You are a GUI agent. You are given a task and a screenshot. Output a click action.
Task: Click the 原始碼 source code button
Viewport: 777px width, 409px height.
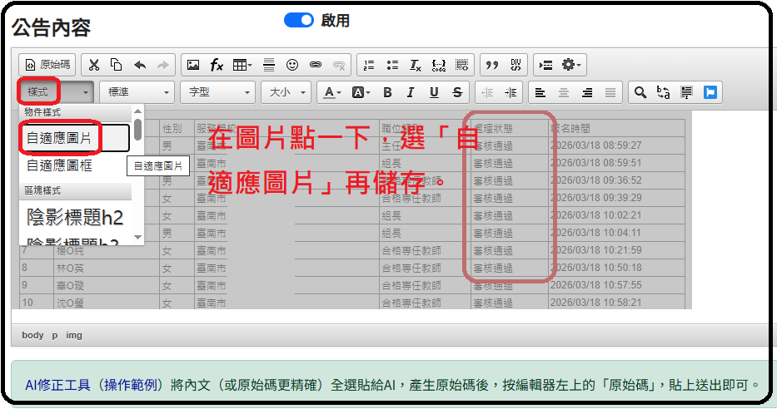click(47, 65)
